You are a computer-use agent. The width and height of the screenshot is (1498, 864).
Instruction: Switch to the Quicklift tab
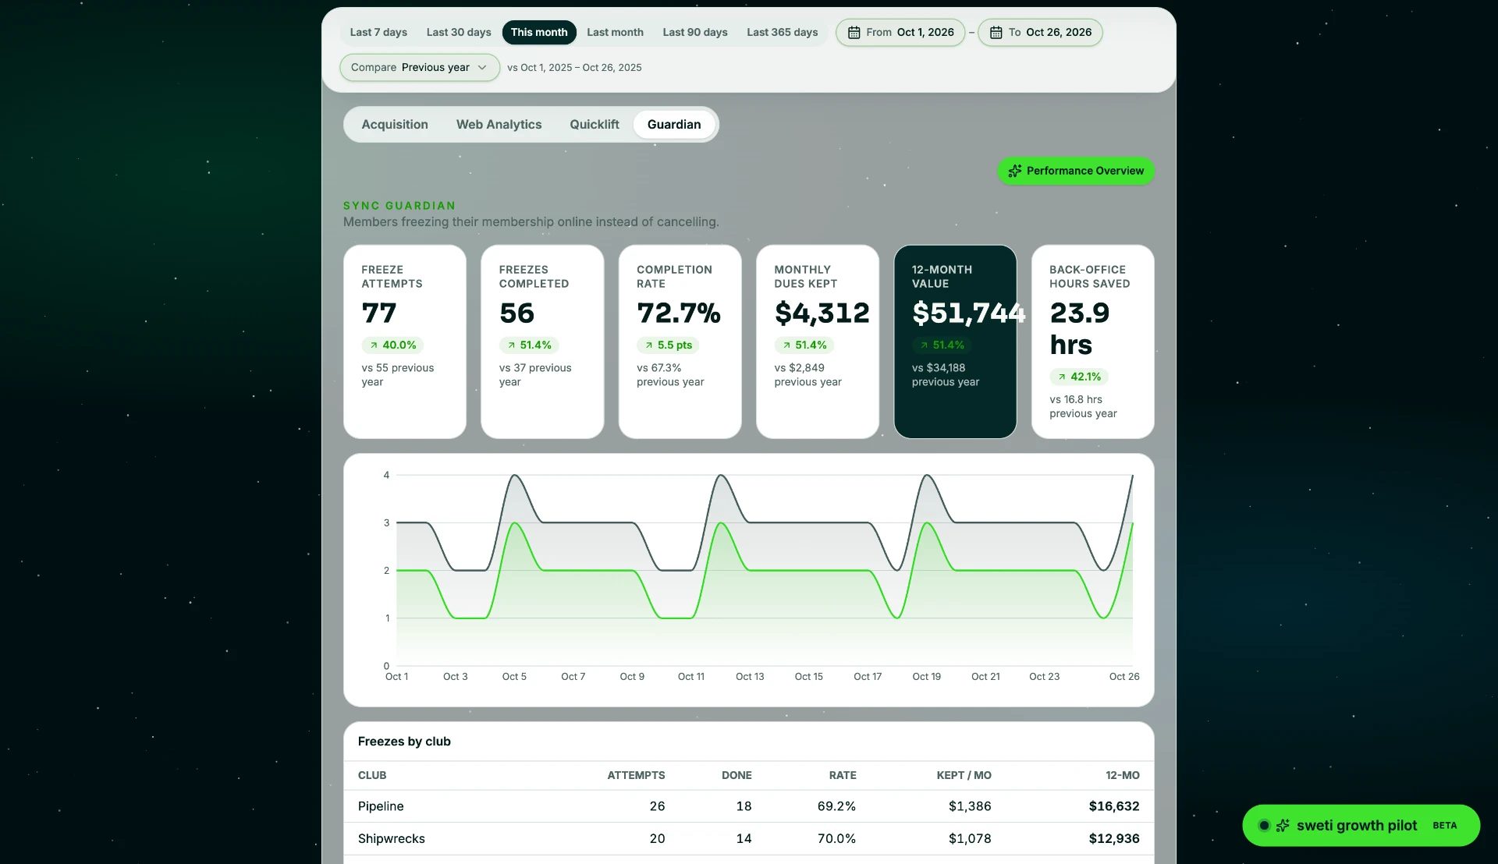(595, 125)
